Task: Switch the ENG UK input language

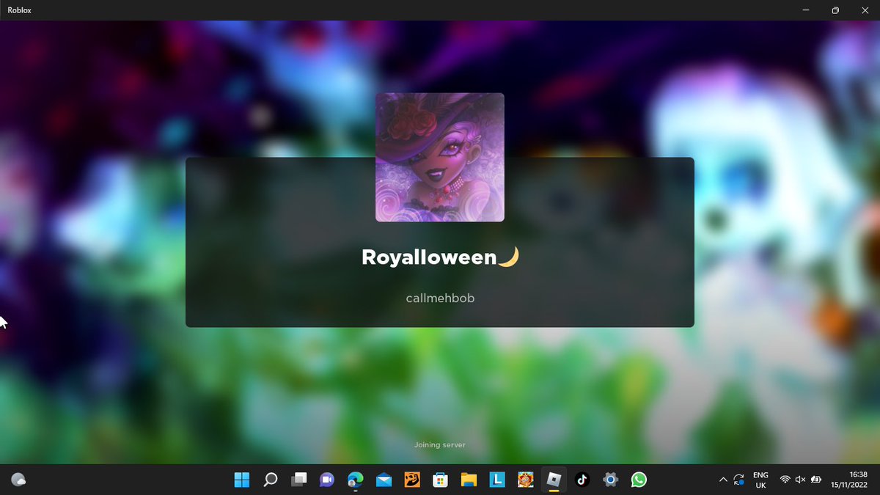Action: click(760, 480)
